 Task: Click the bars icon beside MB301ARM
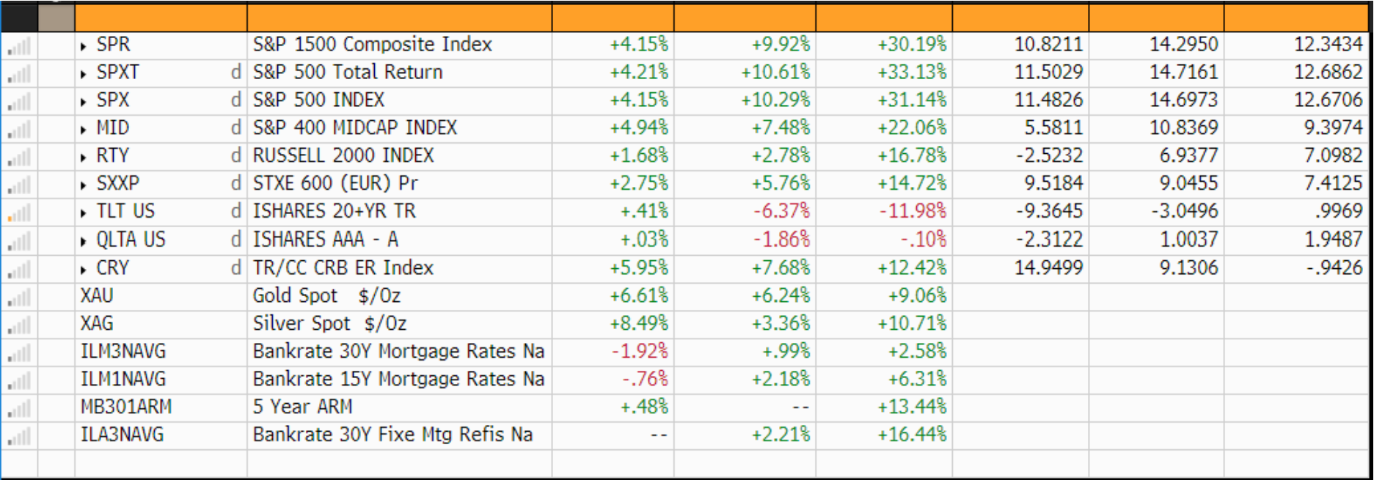point(20,409)
